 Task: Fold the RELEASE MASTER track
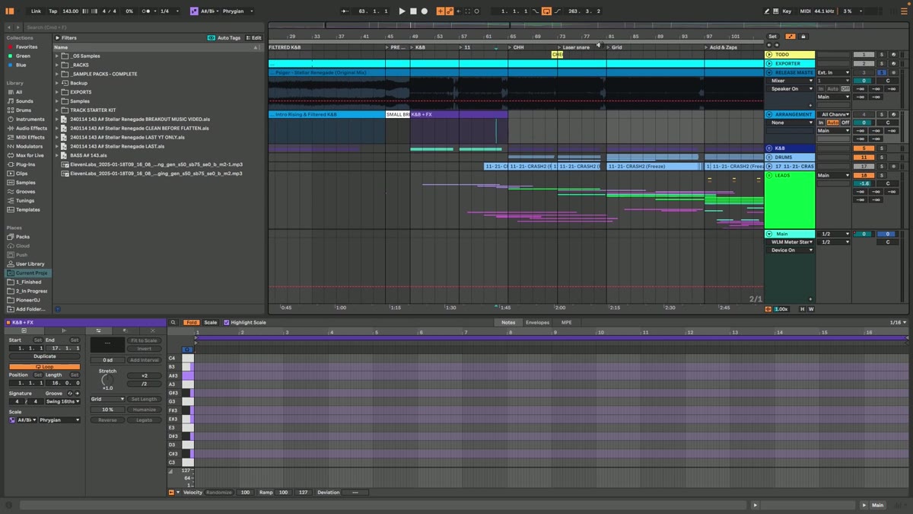pyautogui.click(x=769, y=72)
